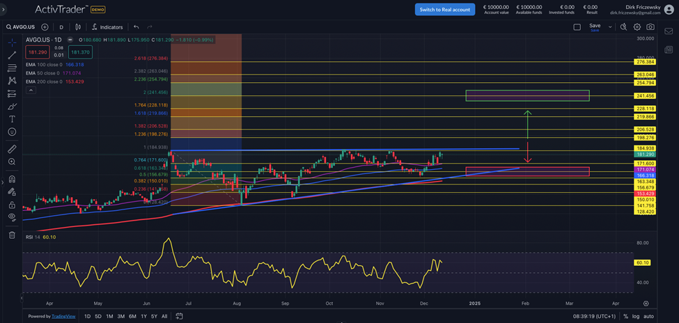Open the Indicators menu
Viewport: 679px width, 323px height.
click(107, 27)
